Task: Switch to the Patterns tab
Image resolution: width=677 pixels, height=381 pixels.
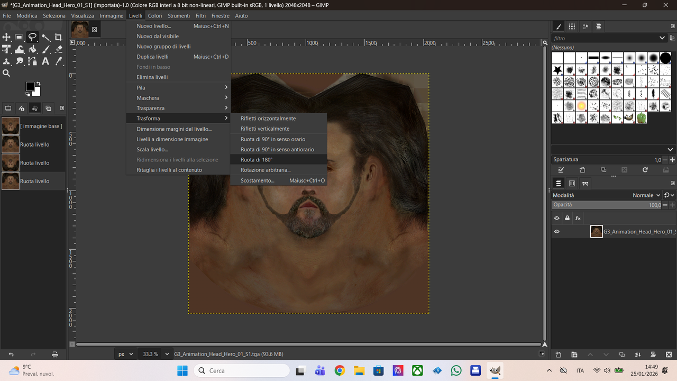Action: click(x=572, y=26)
